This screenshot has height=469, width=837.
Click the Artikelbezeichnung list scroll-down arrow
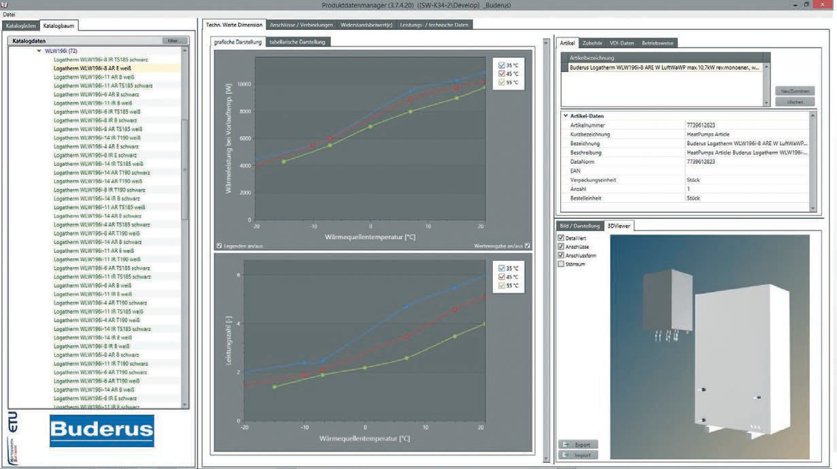(x=768, y=102)
